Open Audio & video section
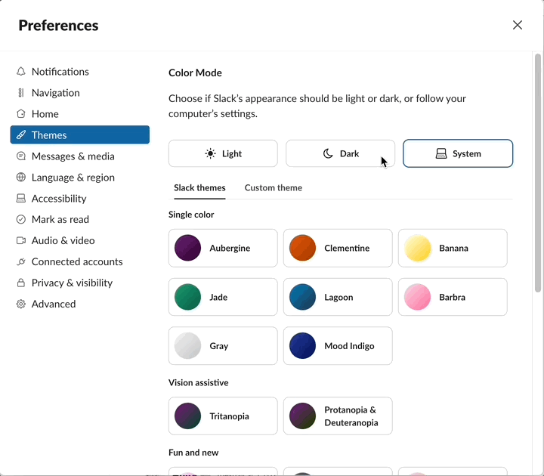 63,240
